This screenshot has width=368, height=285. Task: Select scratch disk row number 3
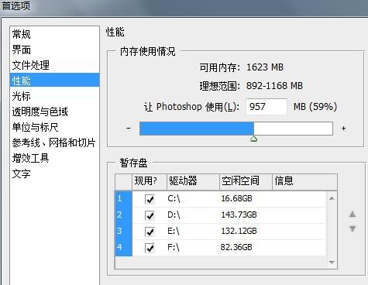[123, 232]
